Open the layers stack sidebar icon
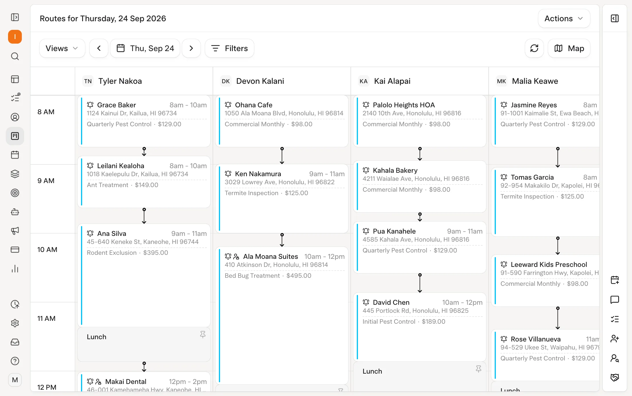Image resolution: width=632 pixels, height=396 pixels. tap(15, 174)
